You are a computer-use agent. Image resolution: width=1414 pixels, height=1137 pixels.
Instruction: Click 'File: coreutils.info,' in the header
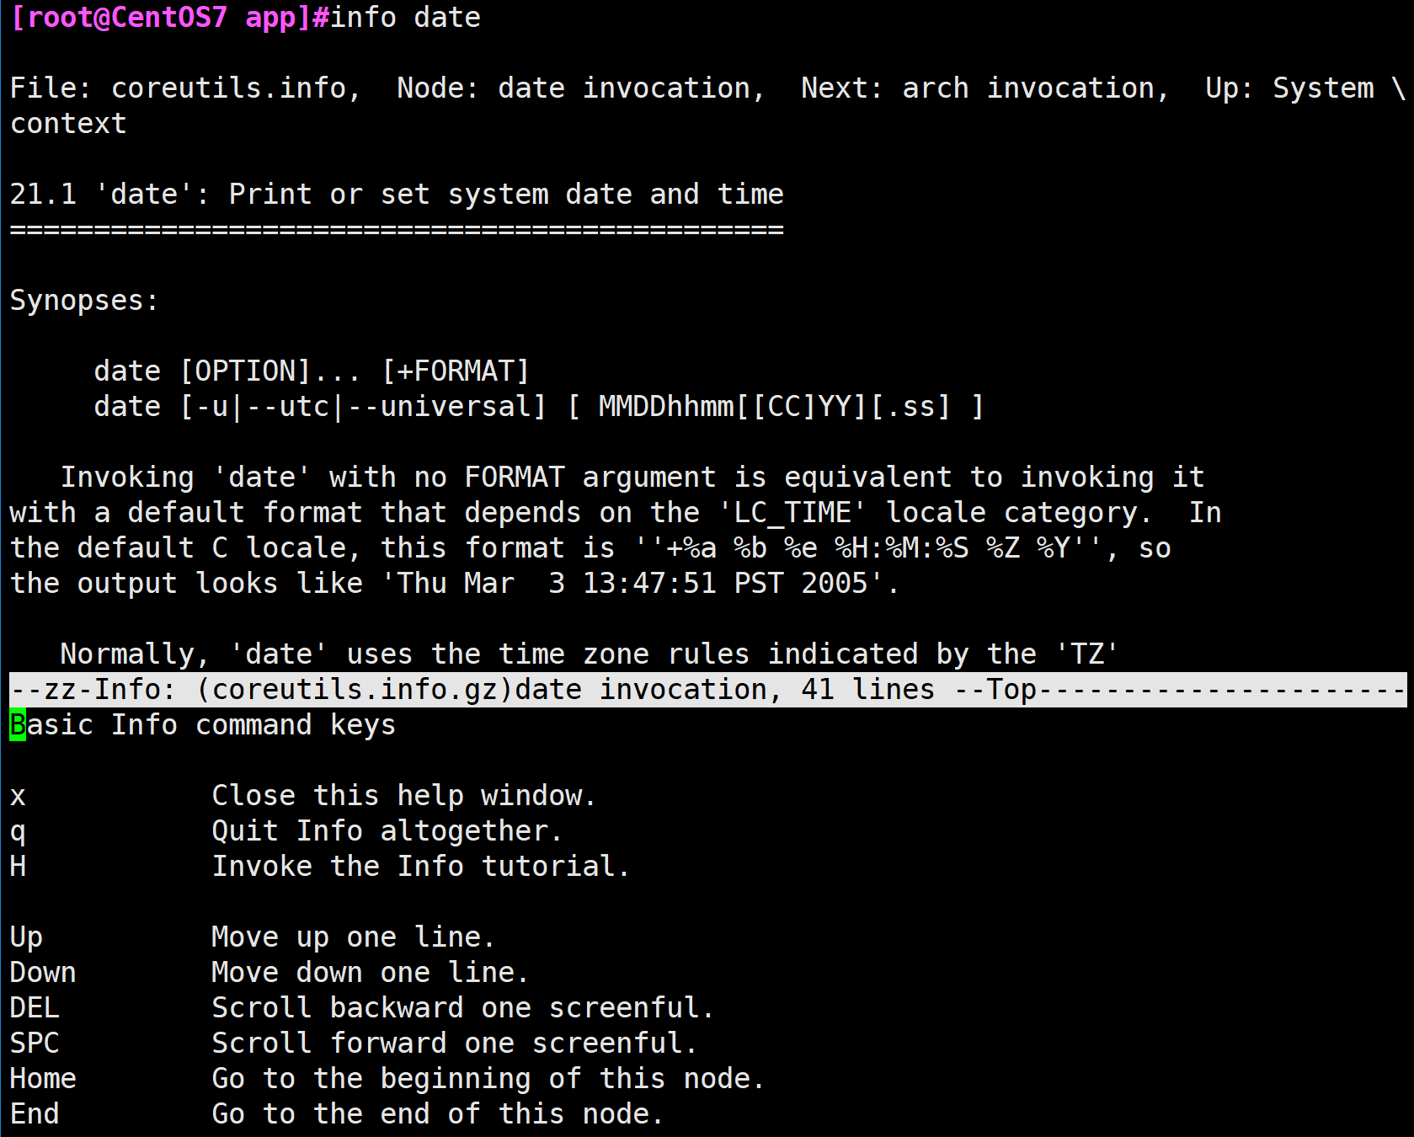pos(185,88)
